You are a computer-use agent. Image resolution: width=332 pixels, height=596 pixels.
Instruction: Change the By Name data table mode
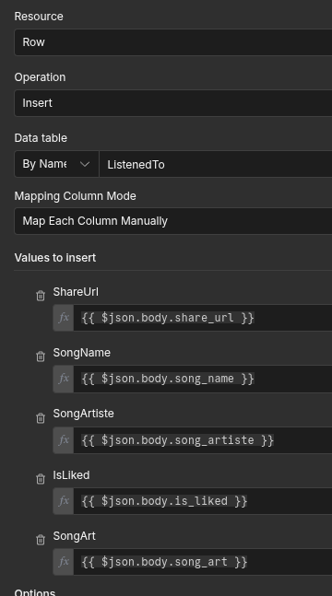[57, 164]
